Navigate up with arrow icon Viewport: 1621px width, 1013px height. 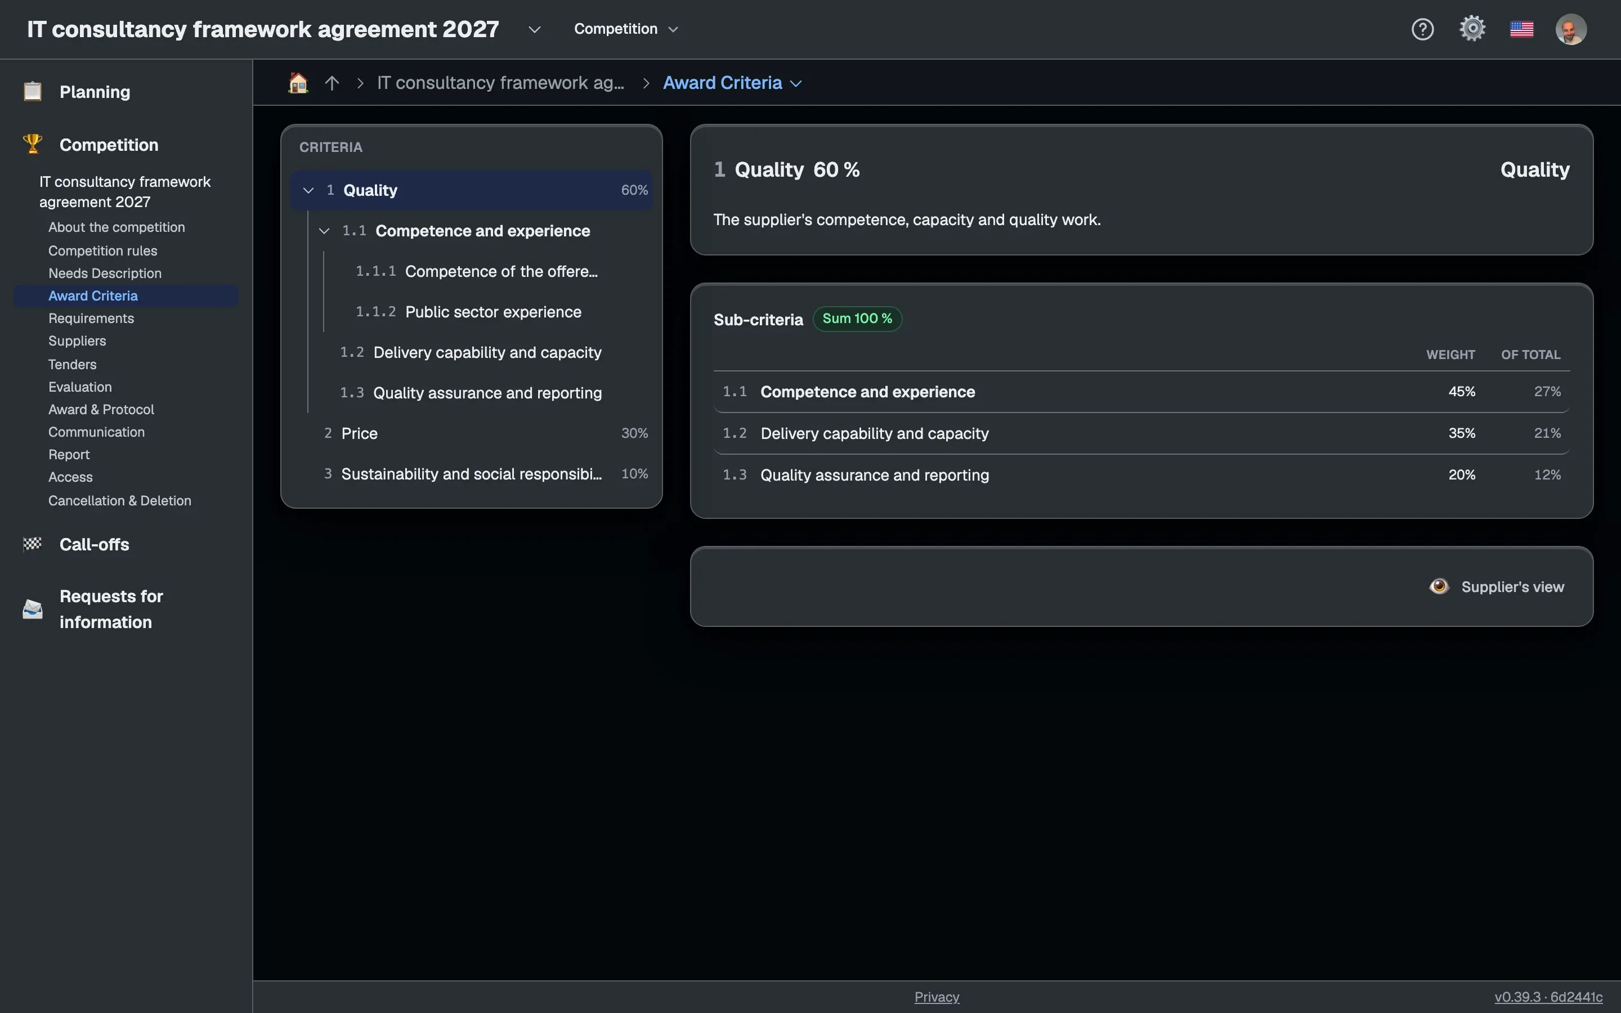click(x=332, y=82)
